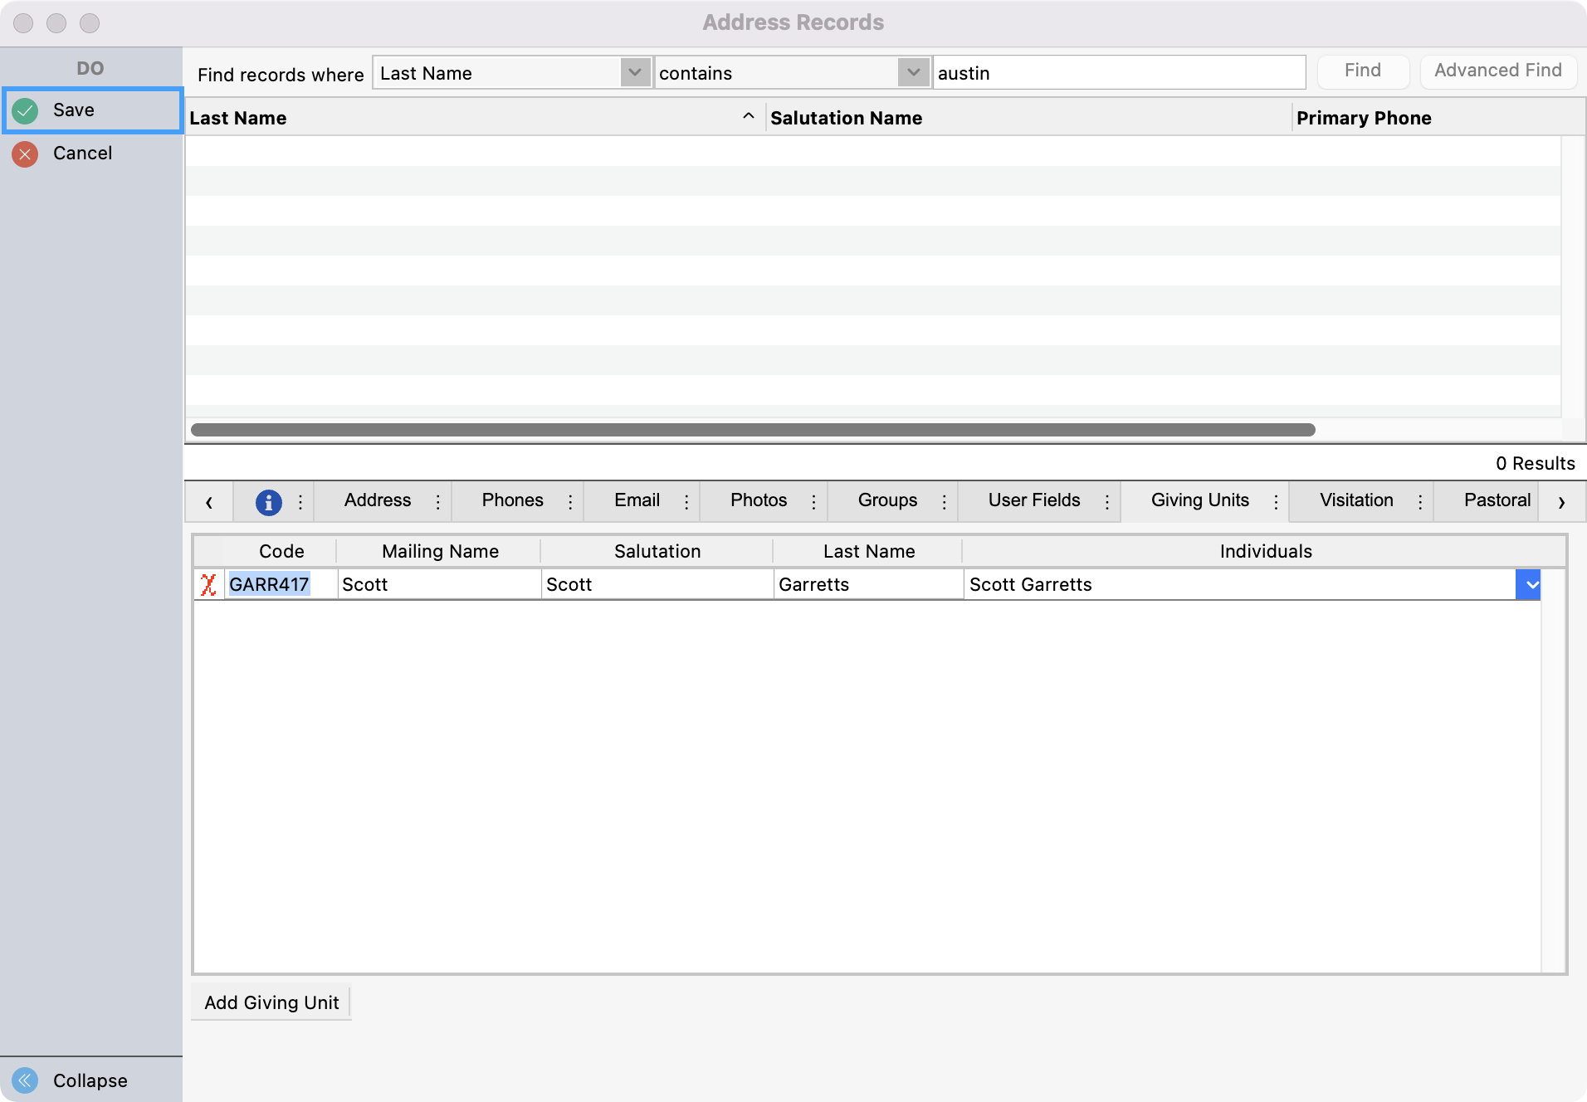
Task: Click the Mailing Name cell showing Scott
Action: click(x=439, y=585)
